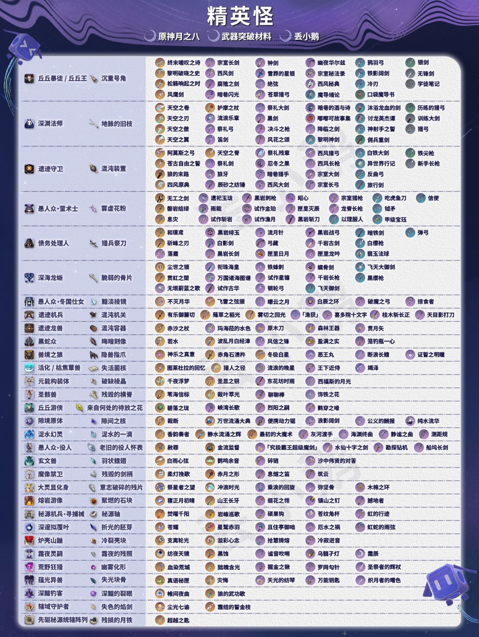Click the 祭星者之望 weapon icon
479x637 pixels.
[160, 487]
